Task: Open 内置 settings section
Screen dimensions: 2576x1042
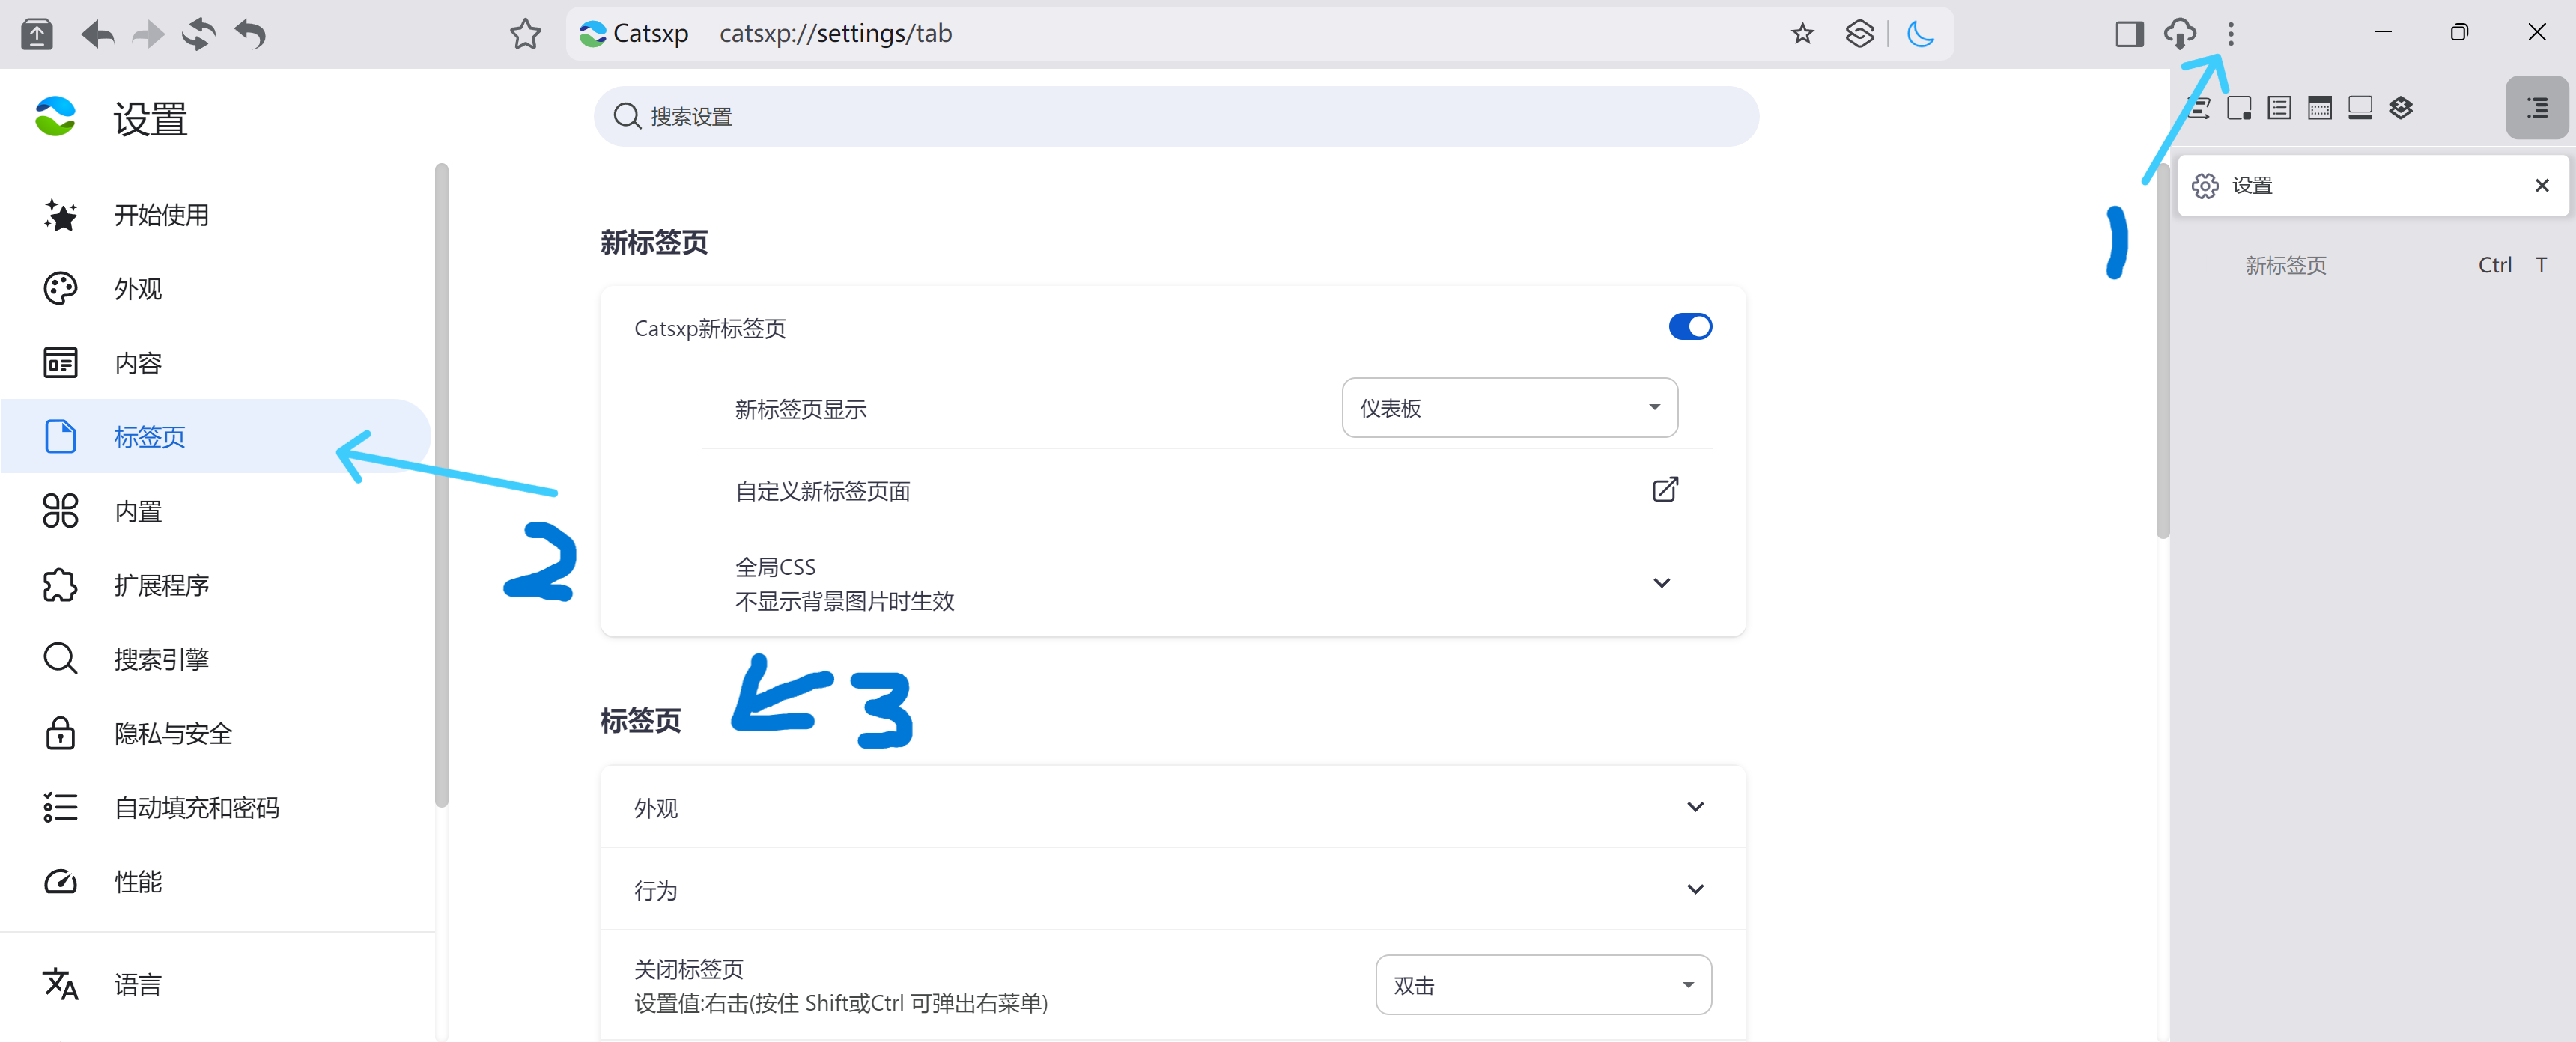Action: pos(217,511)
